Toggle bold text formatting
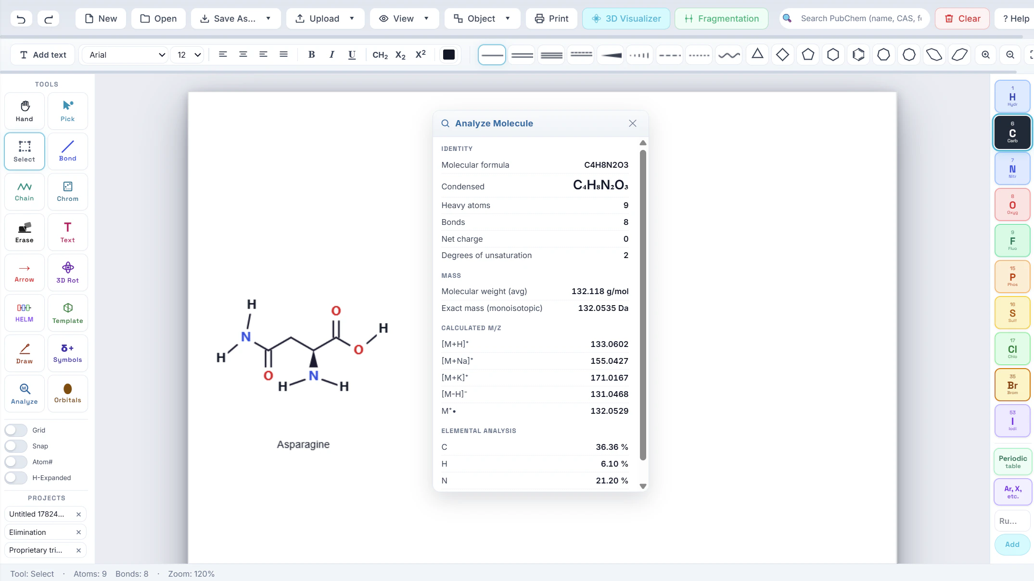The image size is (1034, 581). 311,55
